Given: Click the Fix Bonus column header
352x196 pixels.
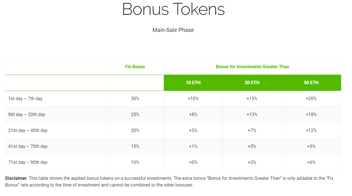Looking at the screenshot, I should click(135, 67).
